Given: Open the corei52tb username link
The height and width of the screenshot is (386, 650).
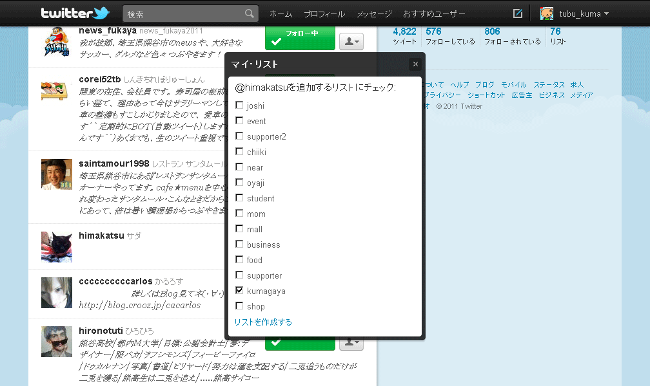Looking at the screenshot, I should (99, 79).
